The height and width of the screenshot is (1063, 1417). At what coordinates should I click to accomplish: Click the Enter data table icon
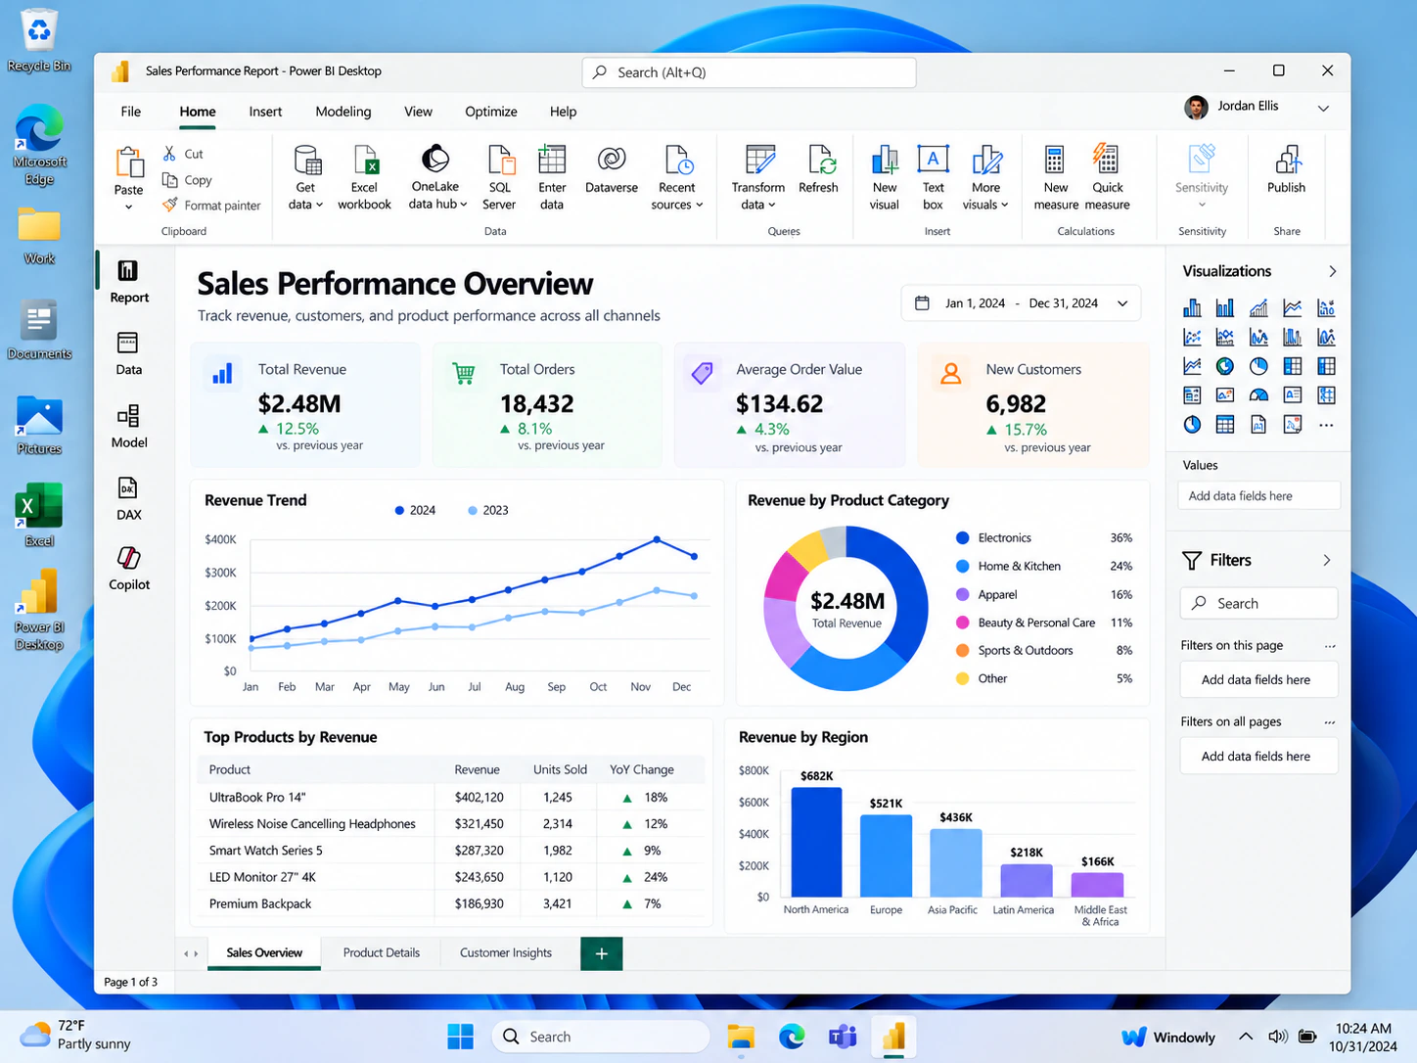pyautogui.click(x=552, y=160)
